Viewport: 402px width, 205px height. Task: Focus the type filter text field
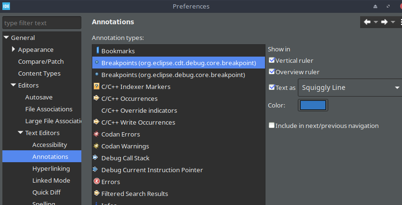[42, 23]
